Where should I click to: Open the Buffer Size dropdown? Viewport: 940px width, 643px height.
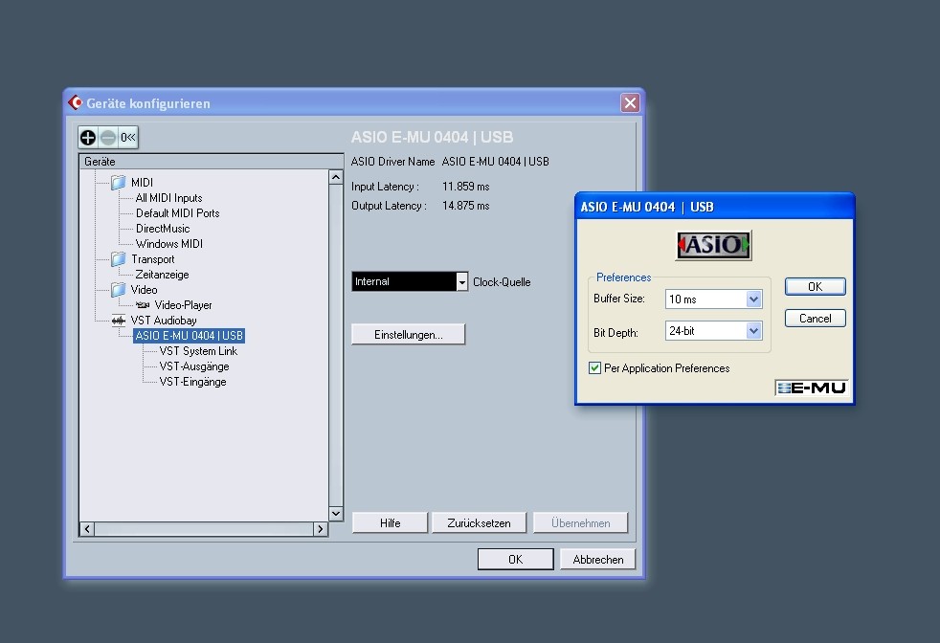point(753,299)
